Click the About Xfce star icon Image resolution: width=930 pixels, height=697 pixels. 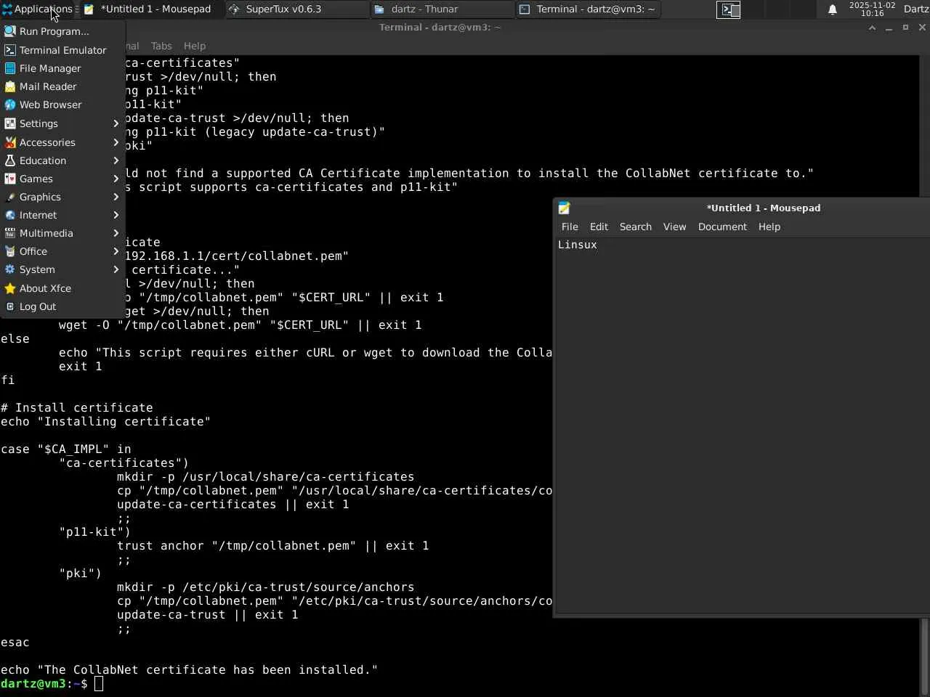(x=10, y=288)
